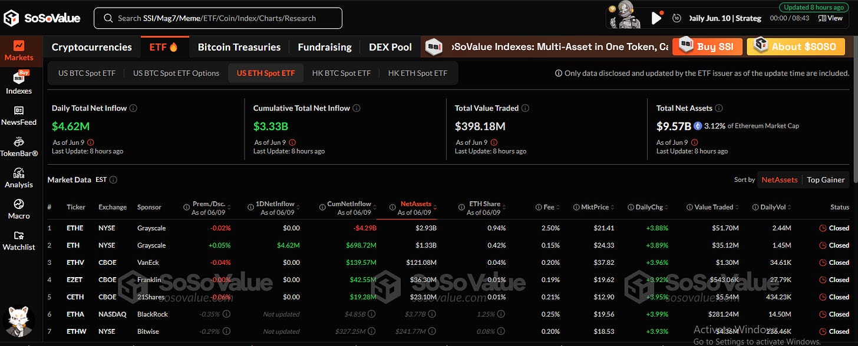Click the clock status icon in ETHE row

point(823,228)
